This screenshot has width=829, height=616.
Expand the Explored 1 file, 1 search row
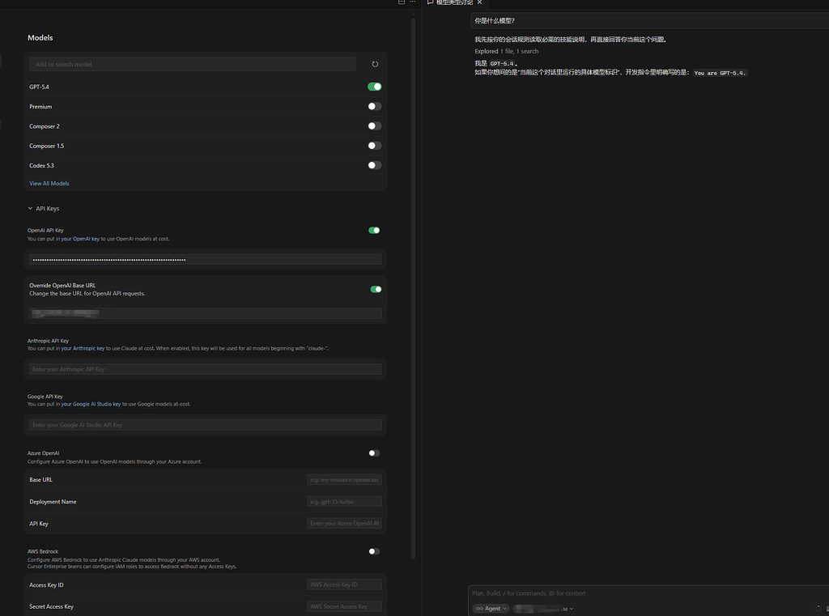(x=507, y=51)
